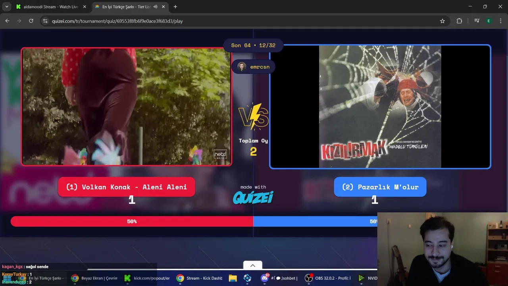The width and height of the screenshot is (508, 286).
Task: Open OBS 32.0.2 from the taskbar
Action: click(328, 278)
